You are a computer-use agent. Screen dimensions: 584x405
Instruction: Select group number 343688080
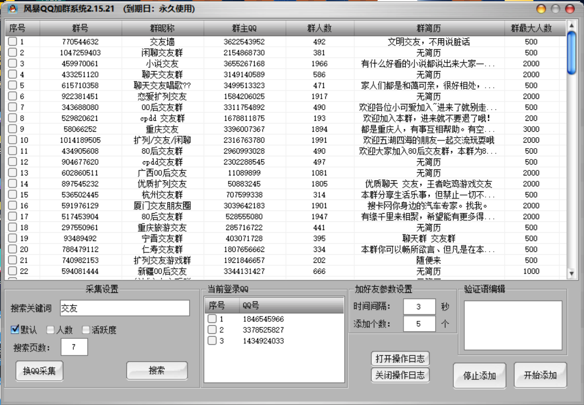pos(80,107)
